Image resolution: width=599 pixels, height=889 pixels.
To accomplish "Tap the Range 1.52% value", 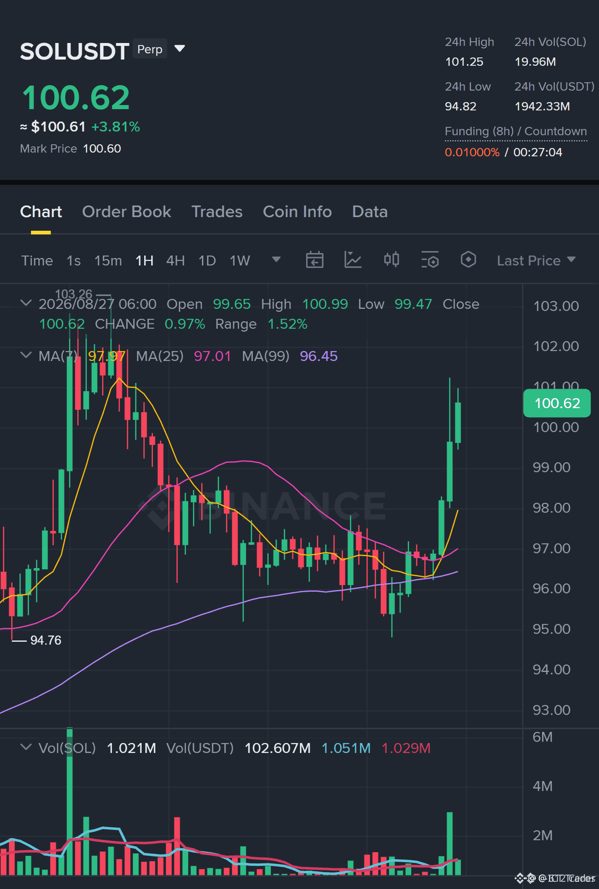I will pyautogui.click(x=287, y=324).
